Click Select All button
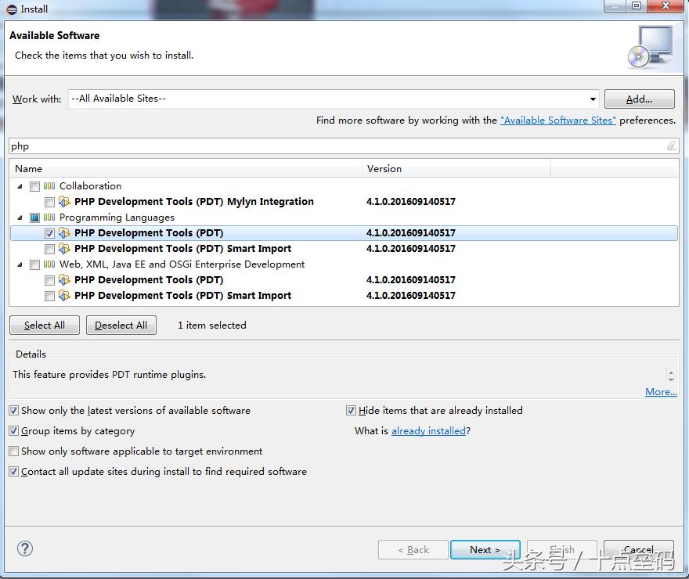689x579 pixels. point(45,325)
